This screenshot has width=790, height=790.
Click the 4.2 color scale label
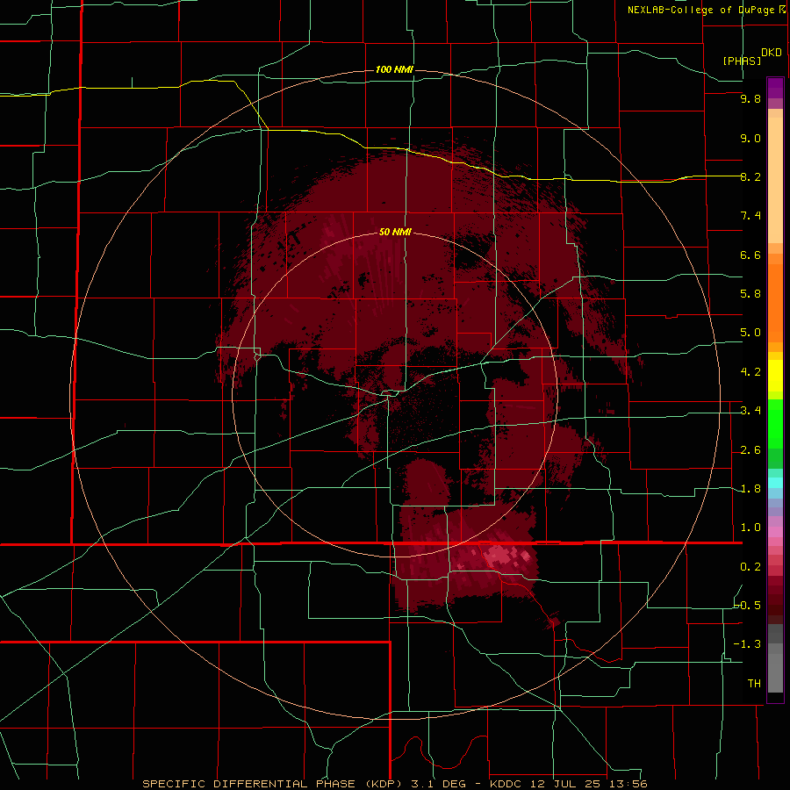[x=750, y=372]
